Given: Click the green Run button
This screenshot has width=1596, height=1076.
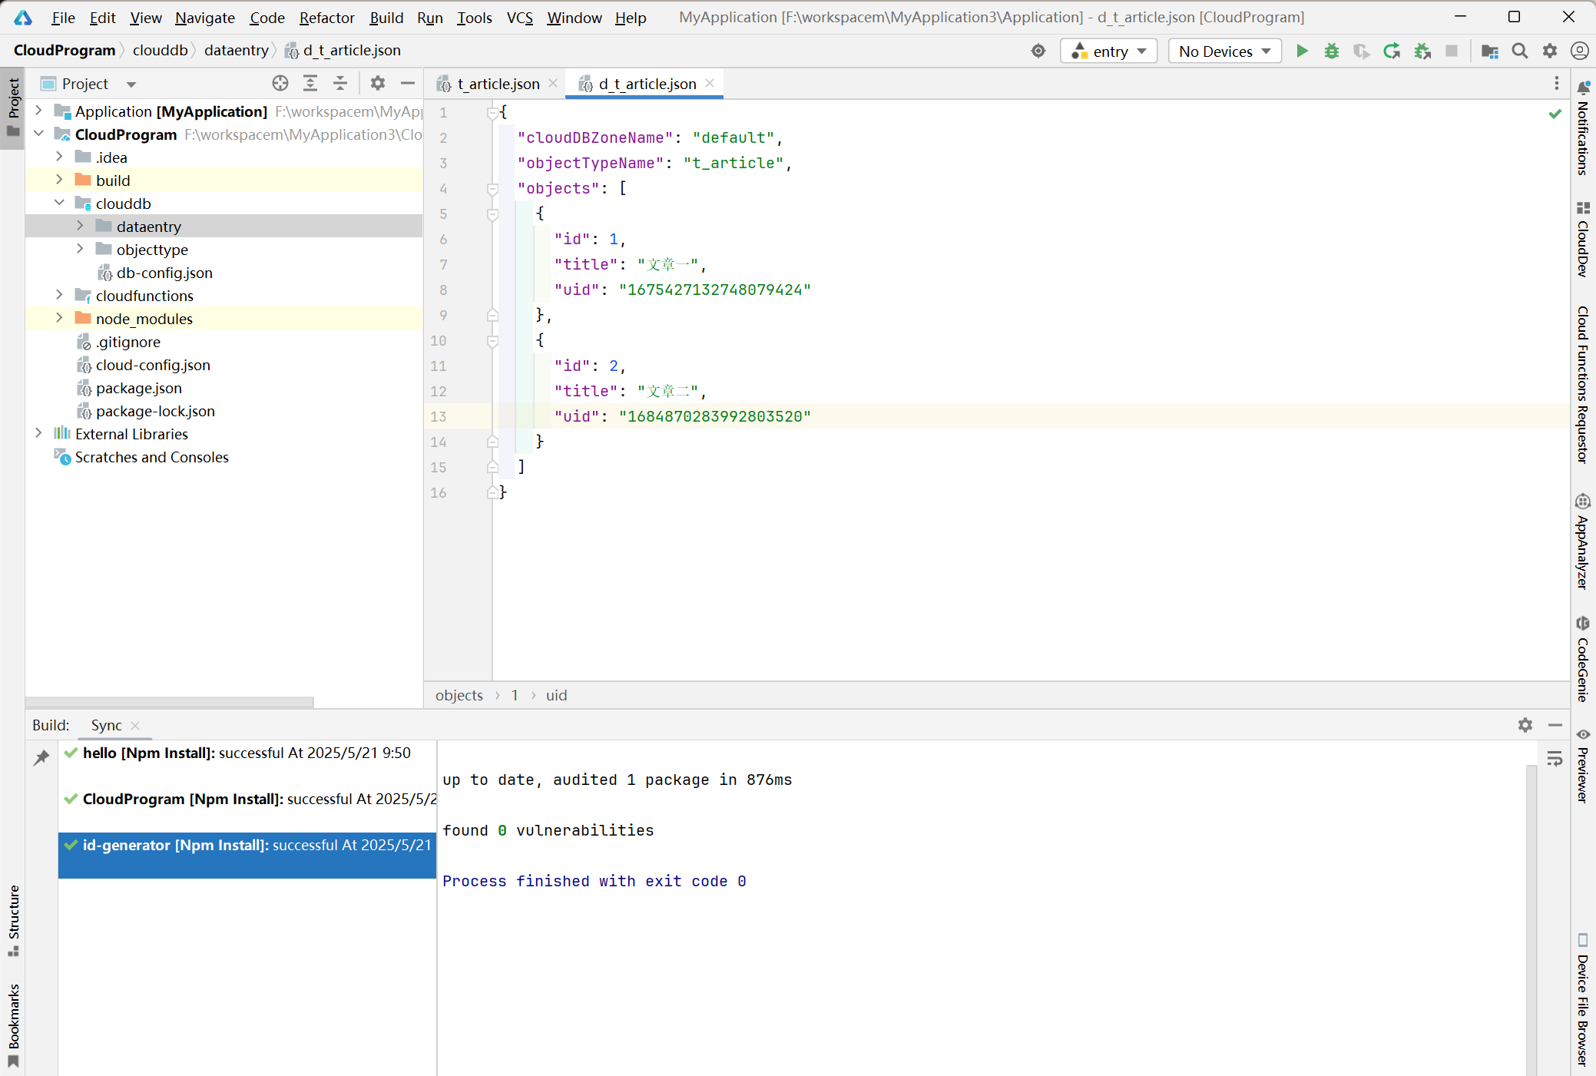Looking at the screenshot, I should click(x=1302, y=51).
